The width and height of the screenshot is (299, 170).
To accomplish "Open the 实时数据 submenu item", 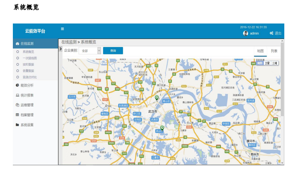I will pos(28,64).
